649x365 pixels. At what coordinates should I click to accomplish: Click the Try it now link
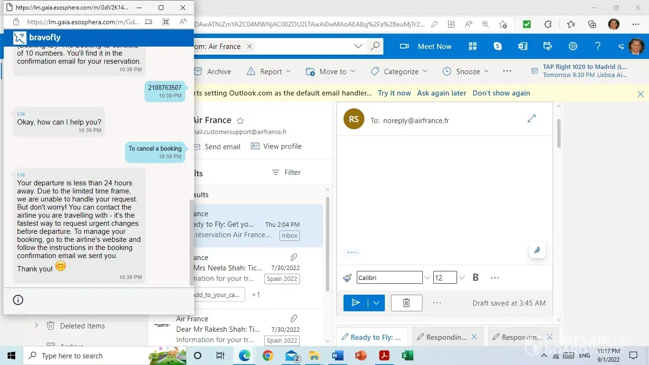click(x=394, y=93)
